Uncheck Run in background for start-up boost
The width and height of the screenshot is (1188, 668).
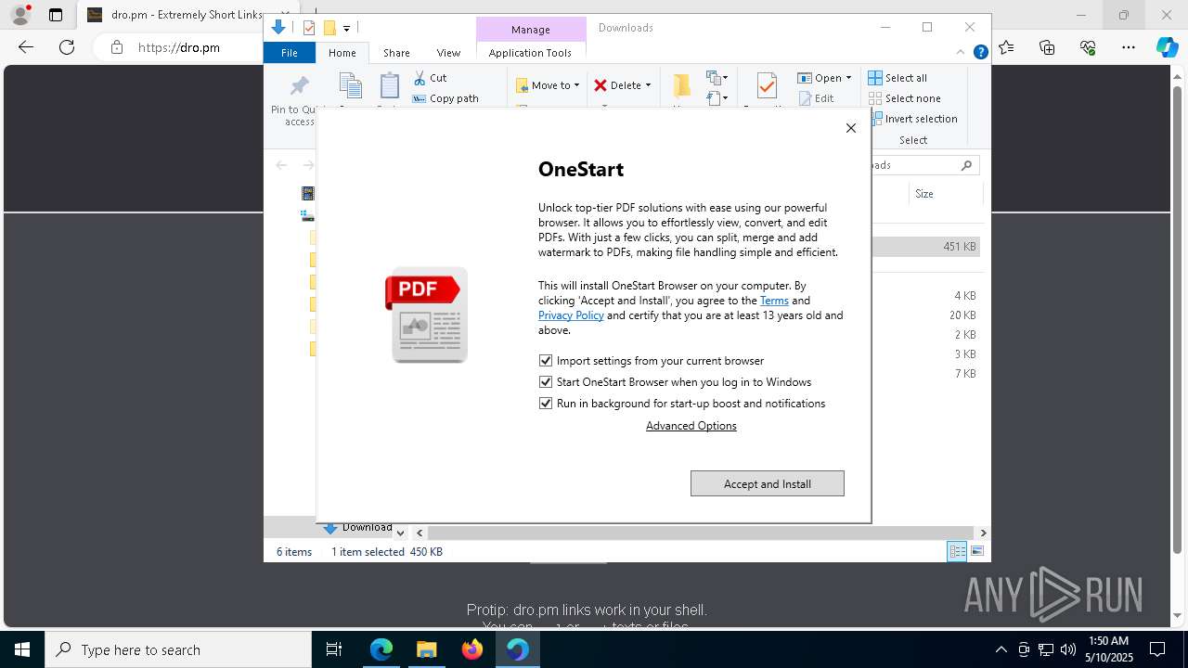[x=546, y=404]
